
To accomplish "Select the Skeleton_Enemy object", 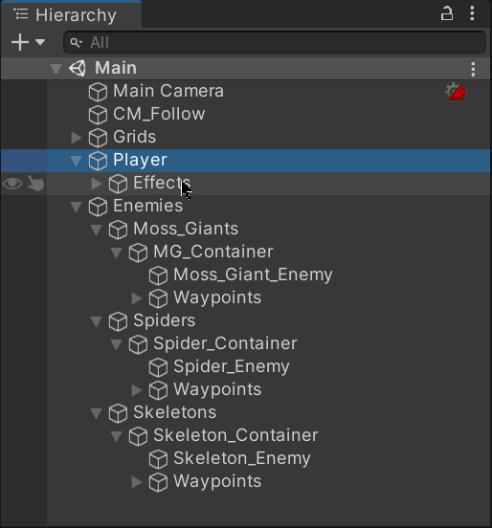I will click(241, 458).
